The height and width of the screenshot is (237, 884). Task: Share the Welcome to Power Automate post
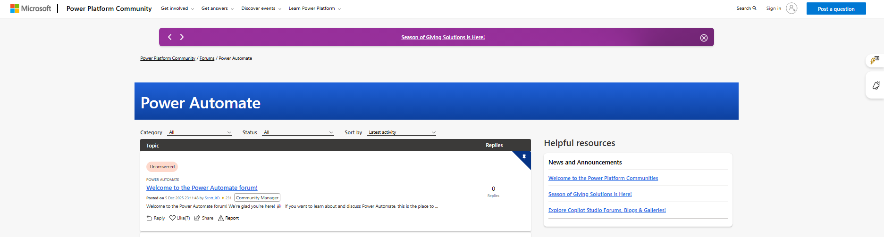(x=204, y=218)
